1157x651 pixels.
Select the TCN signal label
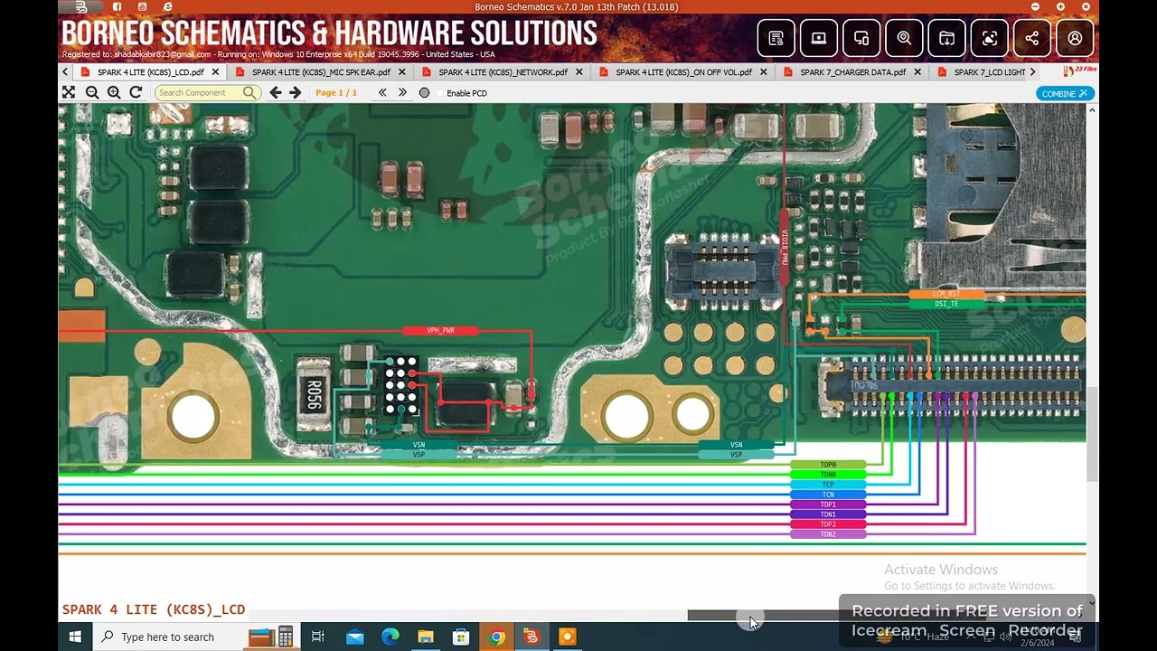pos(828,495)
